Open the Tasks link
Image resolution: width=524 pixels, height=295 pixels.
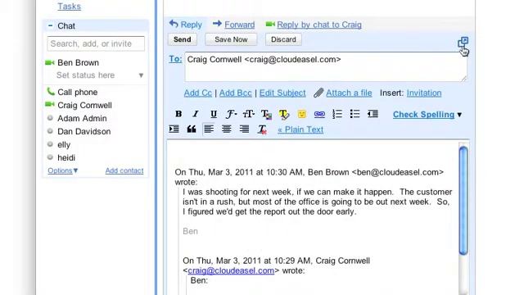[69, 7]
